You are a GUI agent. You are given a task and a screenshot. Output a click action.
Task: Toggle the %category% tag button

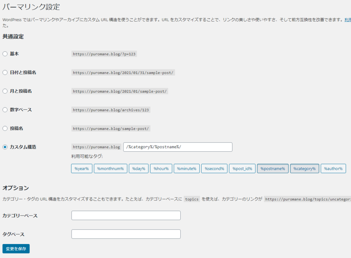point(305,168)
